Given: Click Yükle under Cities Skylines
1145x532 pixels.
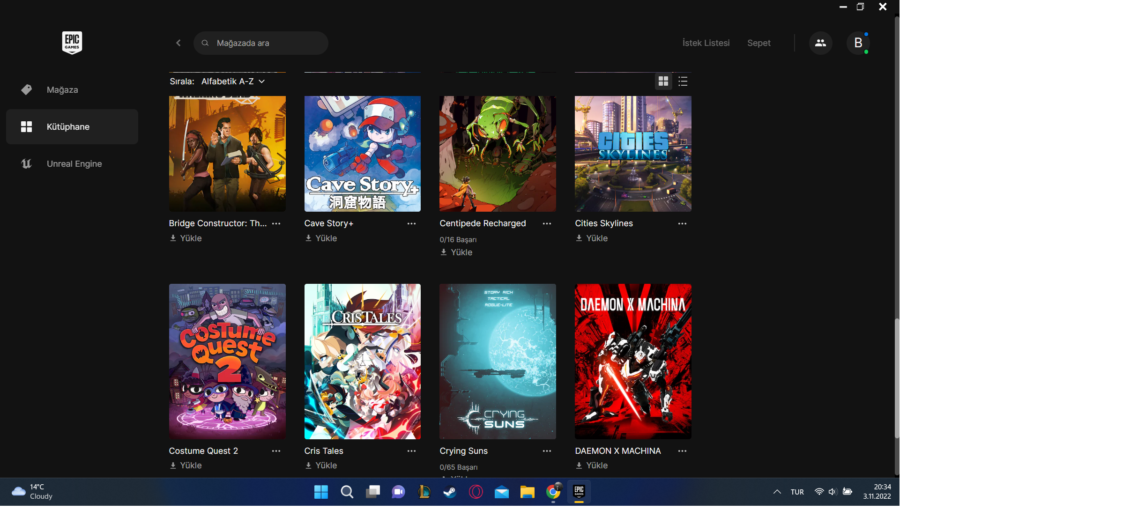Looking at the screenshot, I should click(592, 238).
